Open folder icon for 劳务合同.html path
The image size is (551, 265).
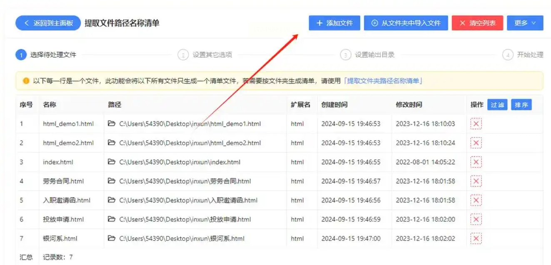click(111, 181)
